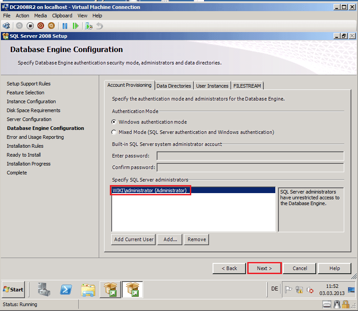Click the Turn Off VM stop icon
The width and height of the screenshot is (358, 311).
click(30, 26)
